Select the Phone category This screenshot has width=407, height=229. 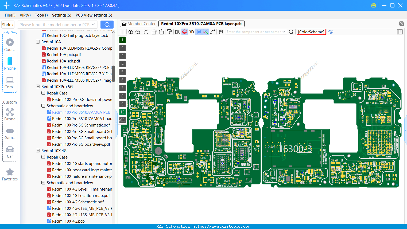[x=10, y=64]
